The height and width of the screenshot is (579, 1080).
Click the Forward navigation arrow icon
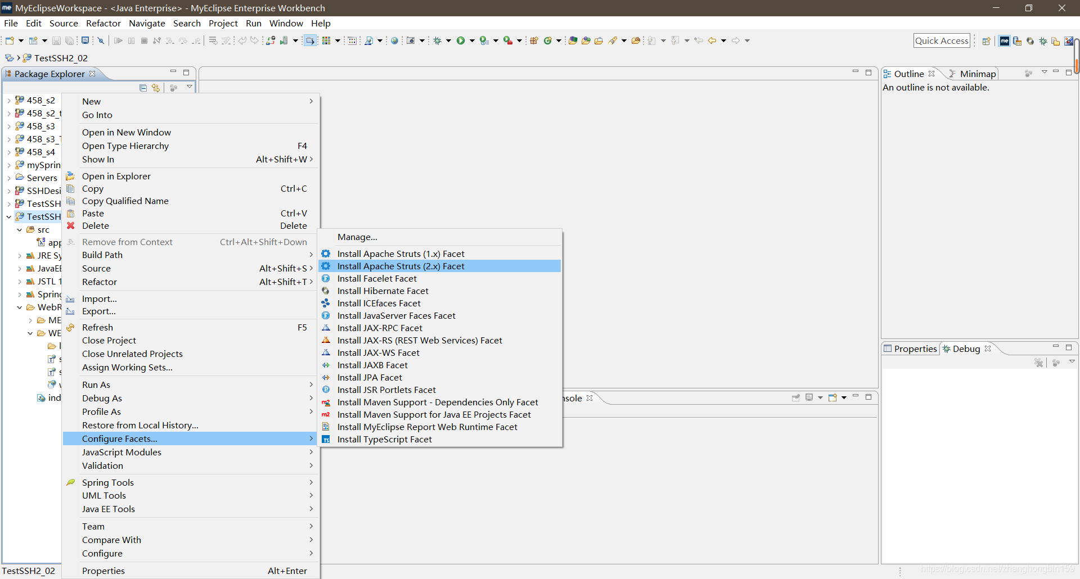tap(736, 40)
